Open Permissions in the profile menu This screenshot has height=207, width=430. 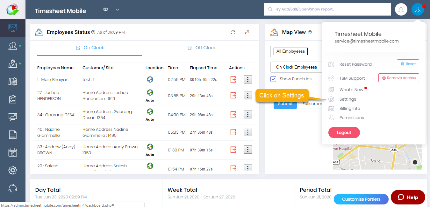pyautogui.click(x=352, y=117)
